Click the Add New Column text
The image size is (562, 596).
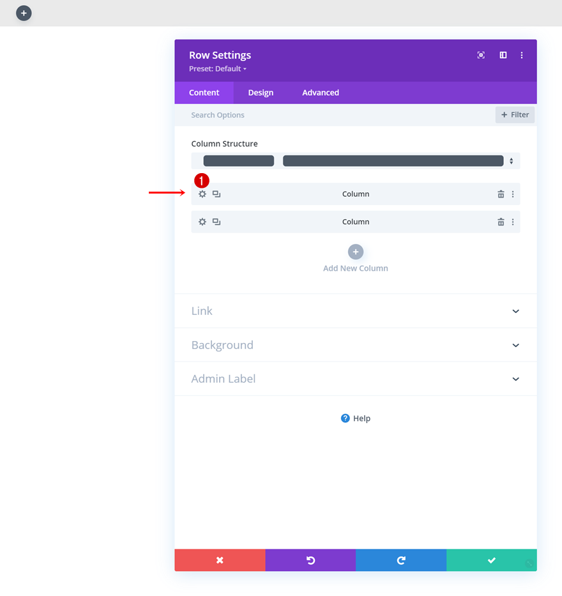click(356, 268)
